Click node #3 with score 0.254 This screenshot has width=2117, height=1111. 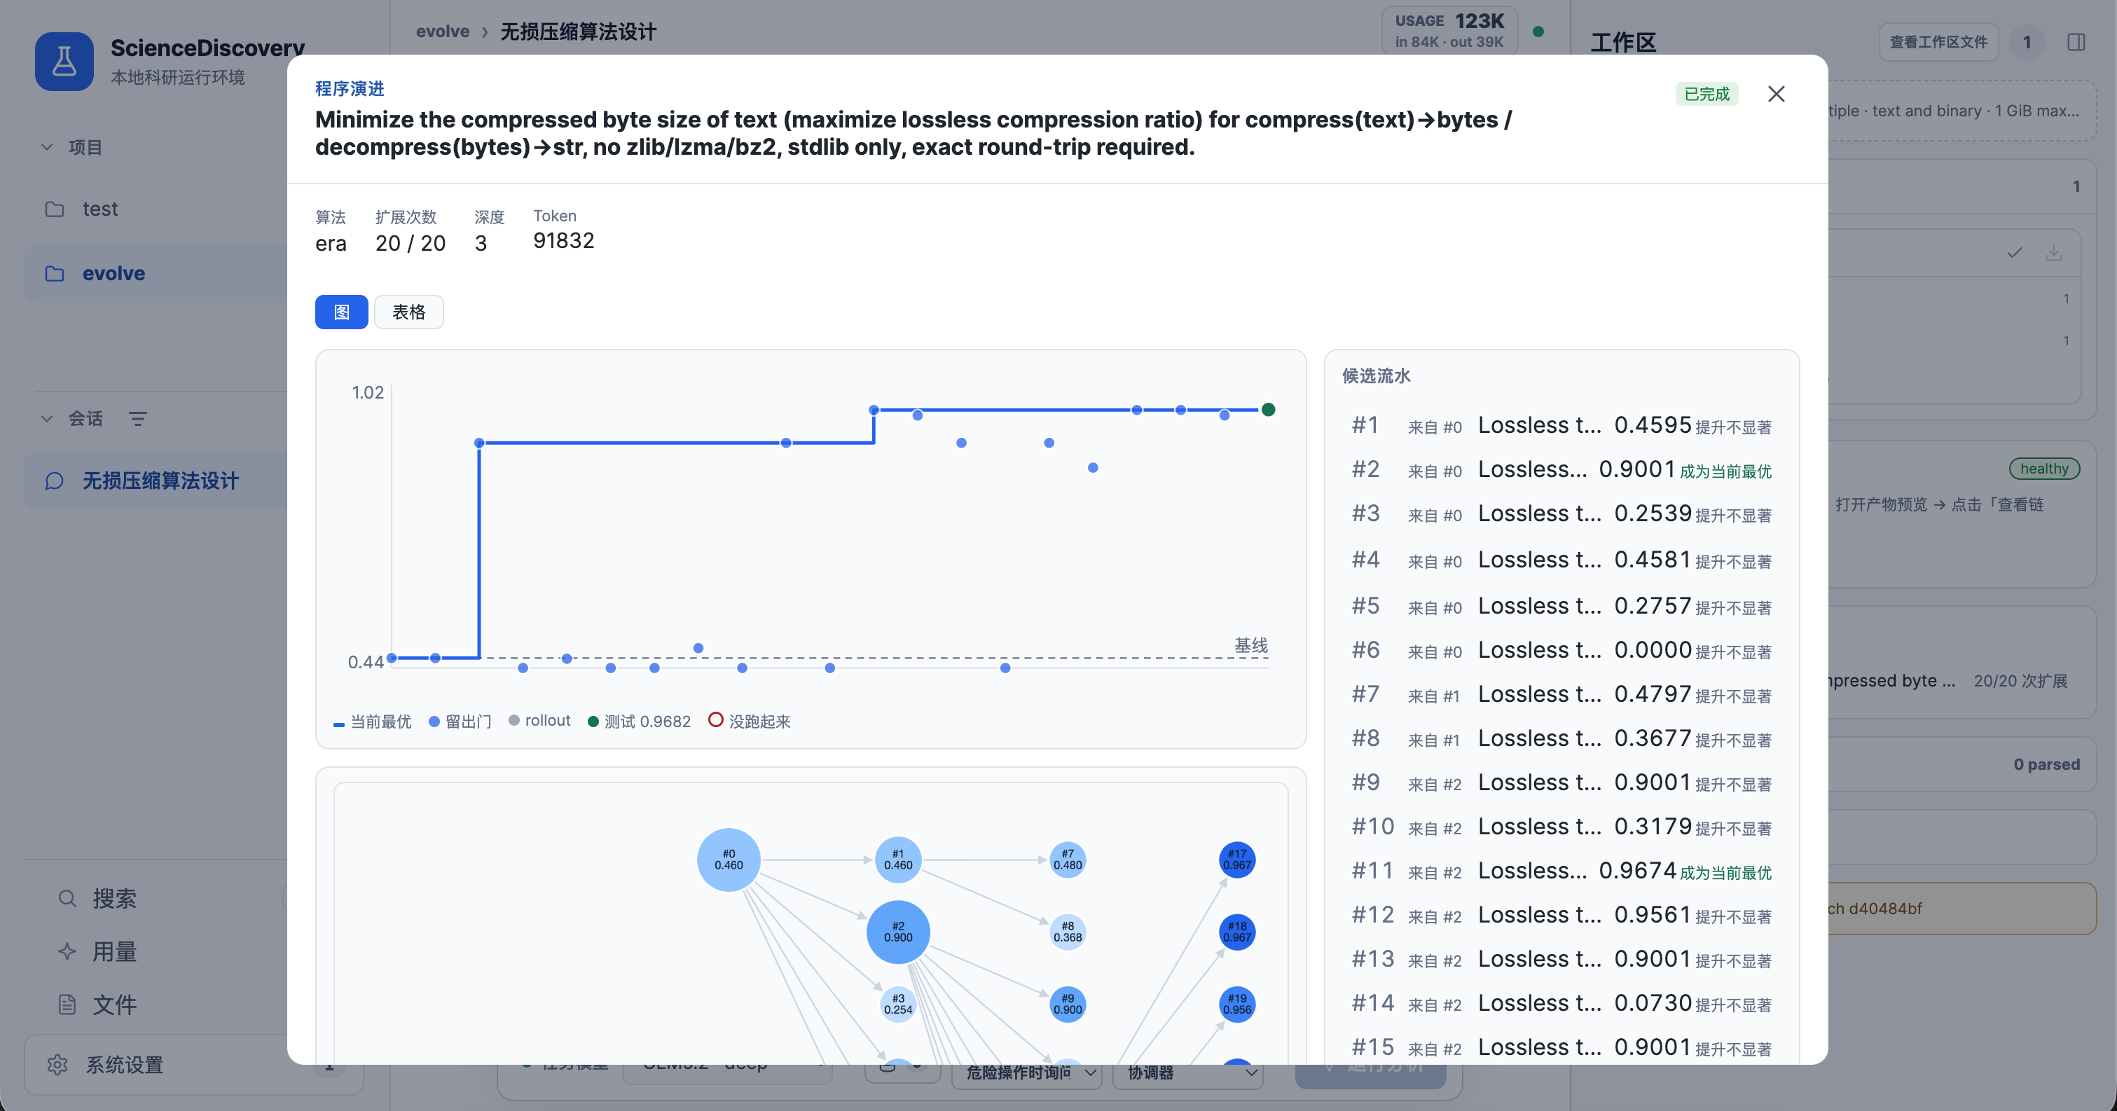[898, 1005]
